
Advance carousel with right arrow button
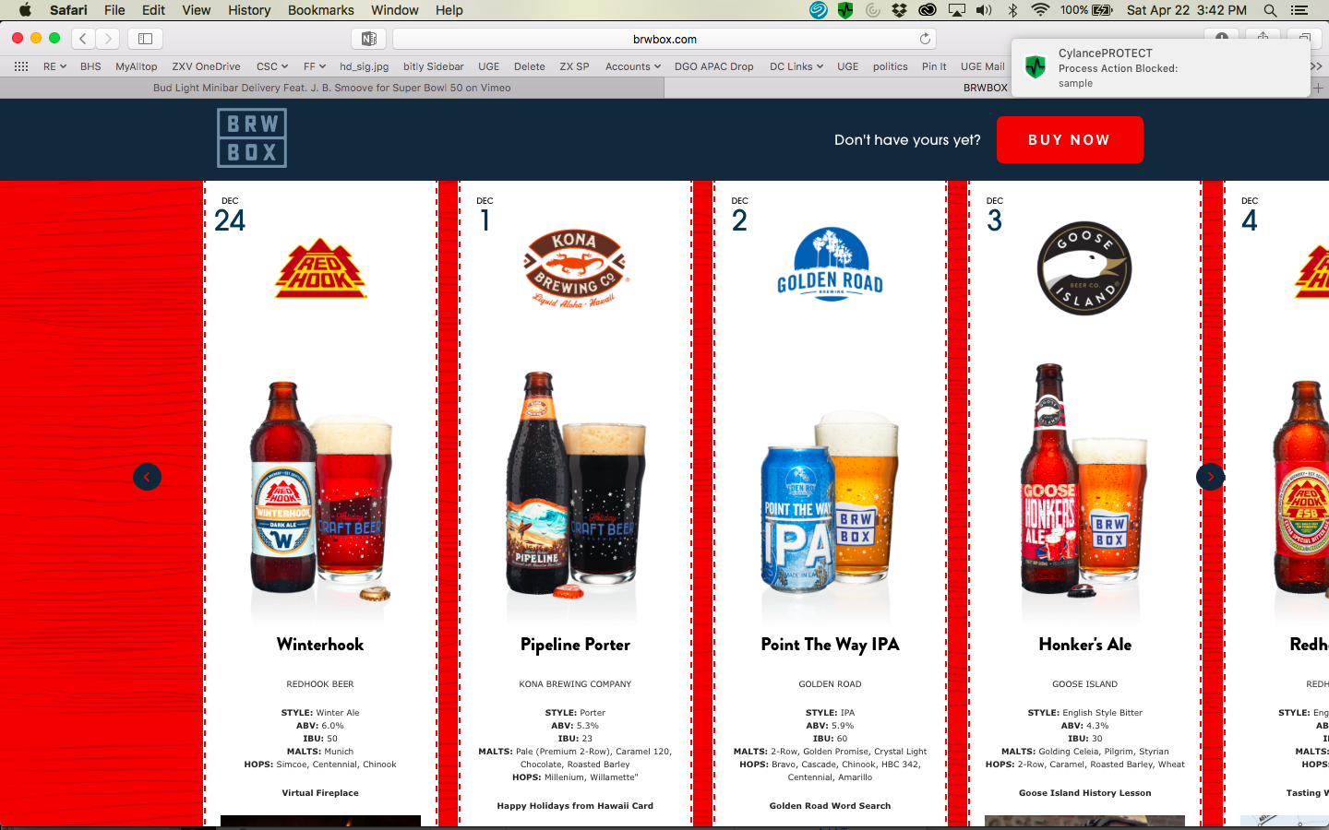point(1210,477)
